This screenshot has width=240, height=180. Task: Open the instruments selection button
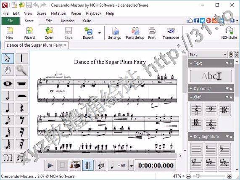75,165
